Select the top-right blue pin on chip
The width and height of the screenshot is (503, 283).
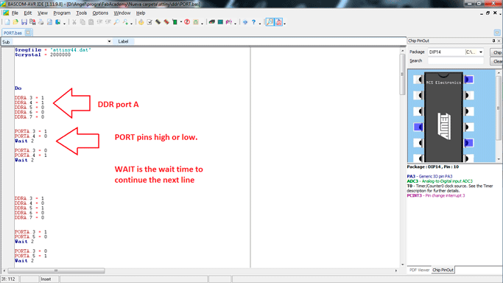[469, 80]
